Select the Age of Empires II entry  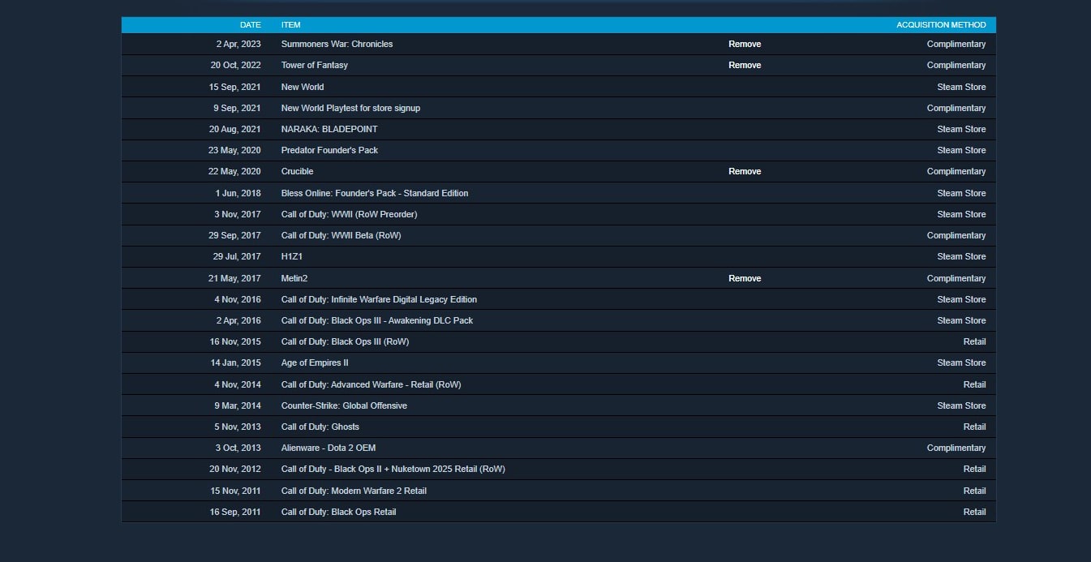pyautogui.click(x=315, y=363)
